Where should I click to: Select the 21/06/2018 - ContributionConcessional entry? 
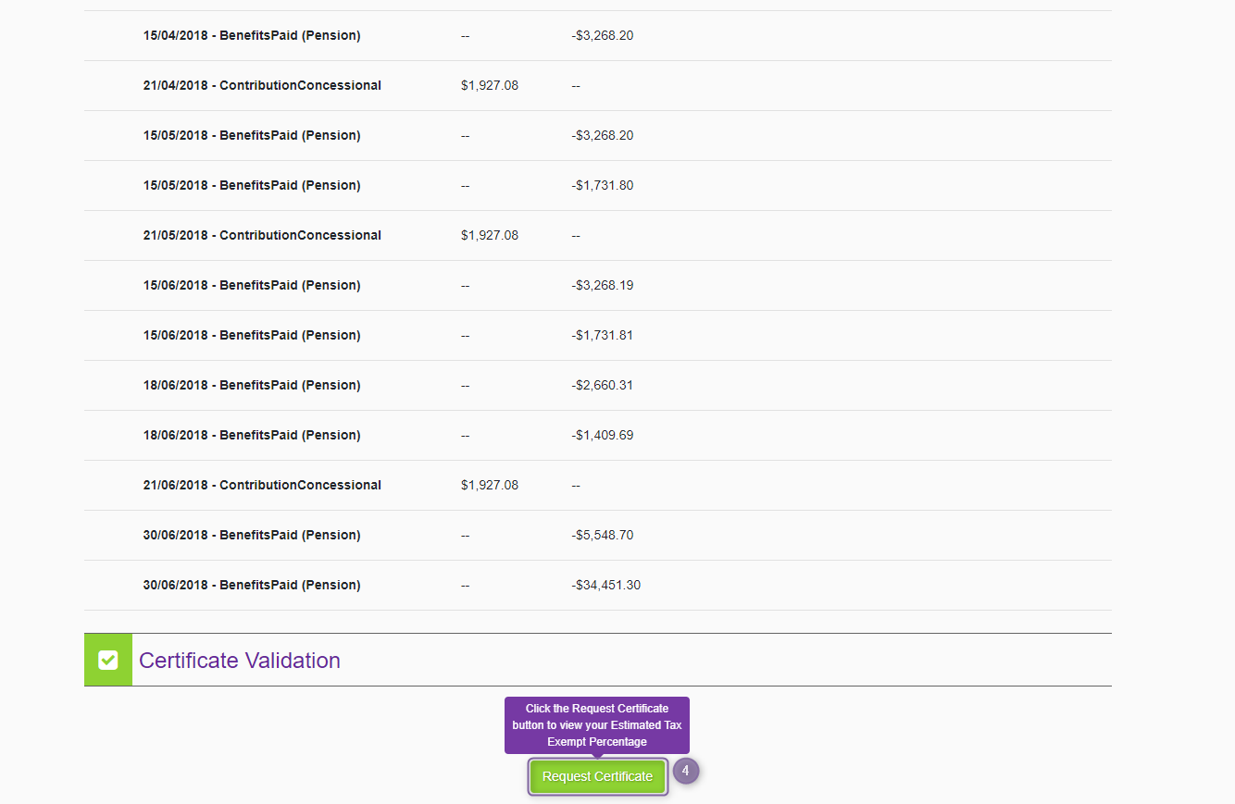pyautogui.click(x=262, y=485)
